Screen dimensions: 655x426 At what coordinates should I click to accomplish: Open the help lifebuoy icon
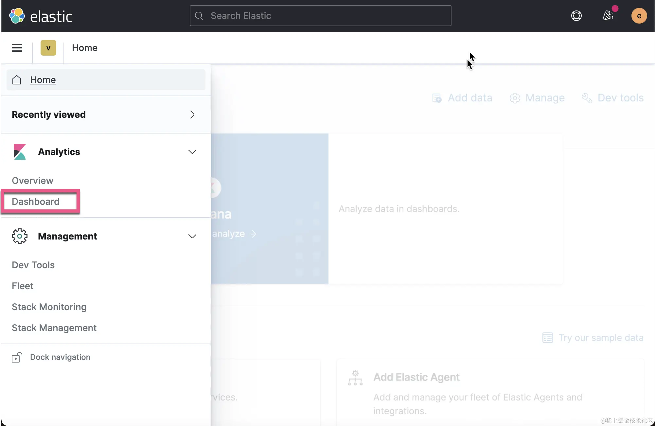[576, 16]
